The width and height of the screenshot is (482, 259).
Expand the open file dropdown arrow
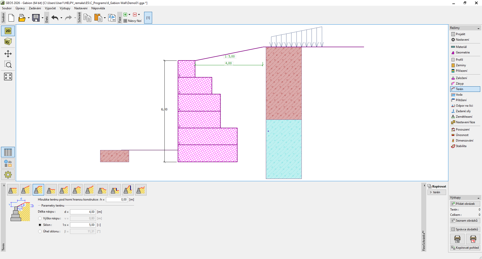pos(29,18)
